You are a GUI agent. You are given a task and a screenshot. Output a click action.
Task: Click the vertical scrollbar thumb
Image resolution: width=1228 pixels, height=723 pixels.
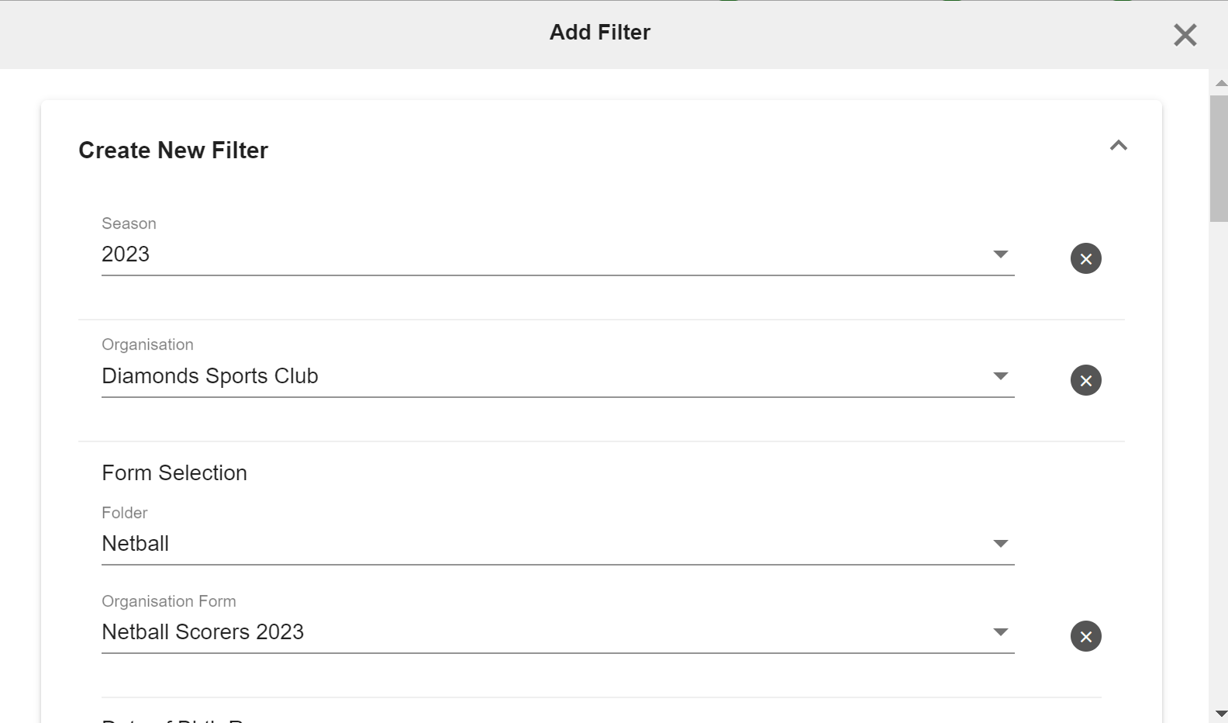[x=1219, y=159]
